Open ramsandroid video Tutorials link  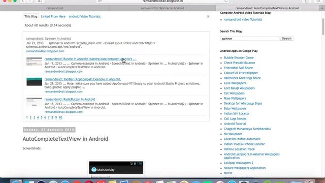(243, 19)
